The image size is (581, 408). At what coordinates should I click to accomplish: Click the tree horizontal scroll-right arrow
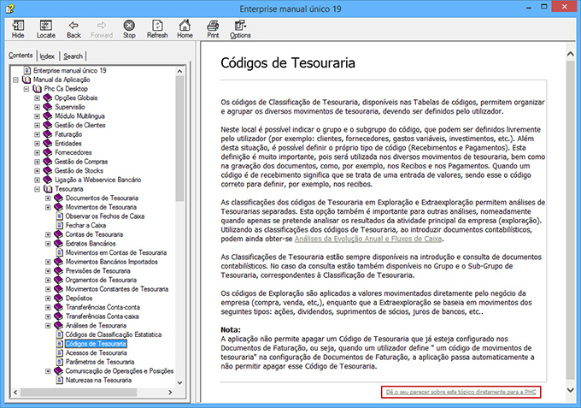point(170,392)
